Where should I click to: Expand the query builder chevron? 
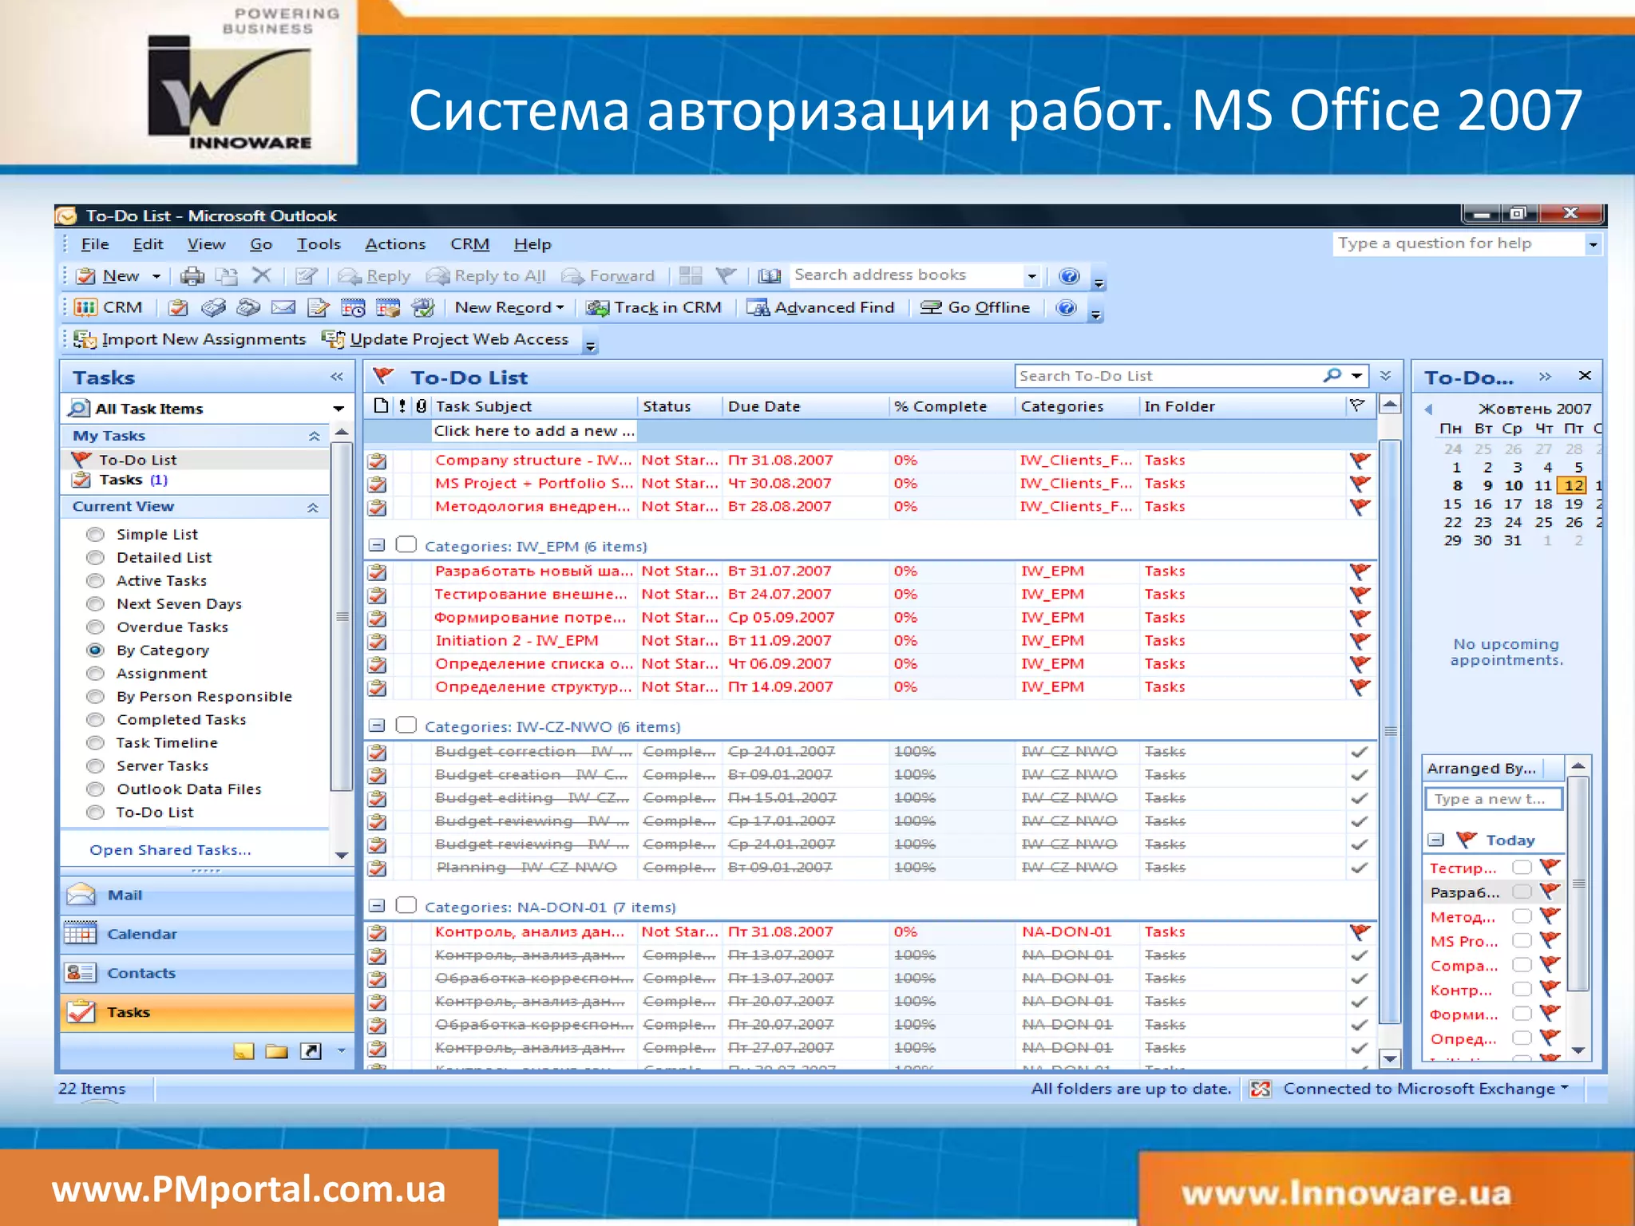tap(1385, 376)
